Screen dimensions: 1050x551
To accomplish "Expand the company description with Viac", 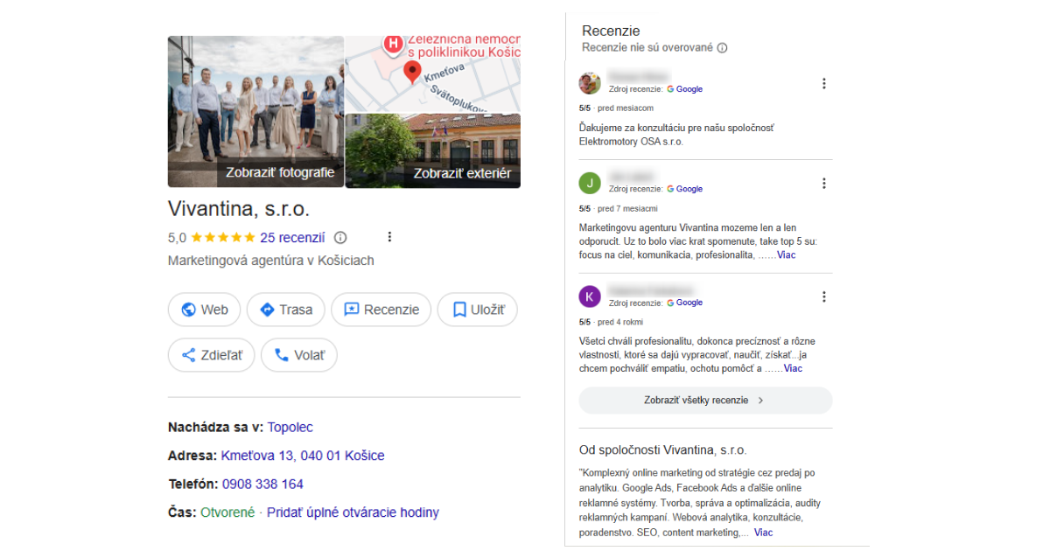I will 763,533.
